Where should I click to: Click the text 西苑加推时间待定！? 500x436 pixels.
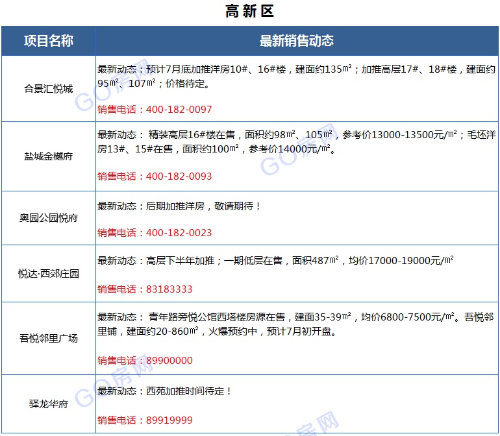coord(189,391)
